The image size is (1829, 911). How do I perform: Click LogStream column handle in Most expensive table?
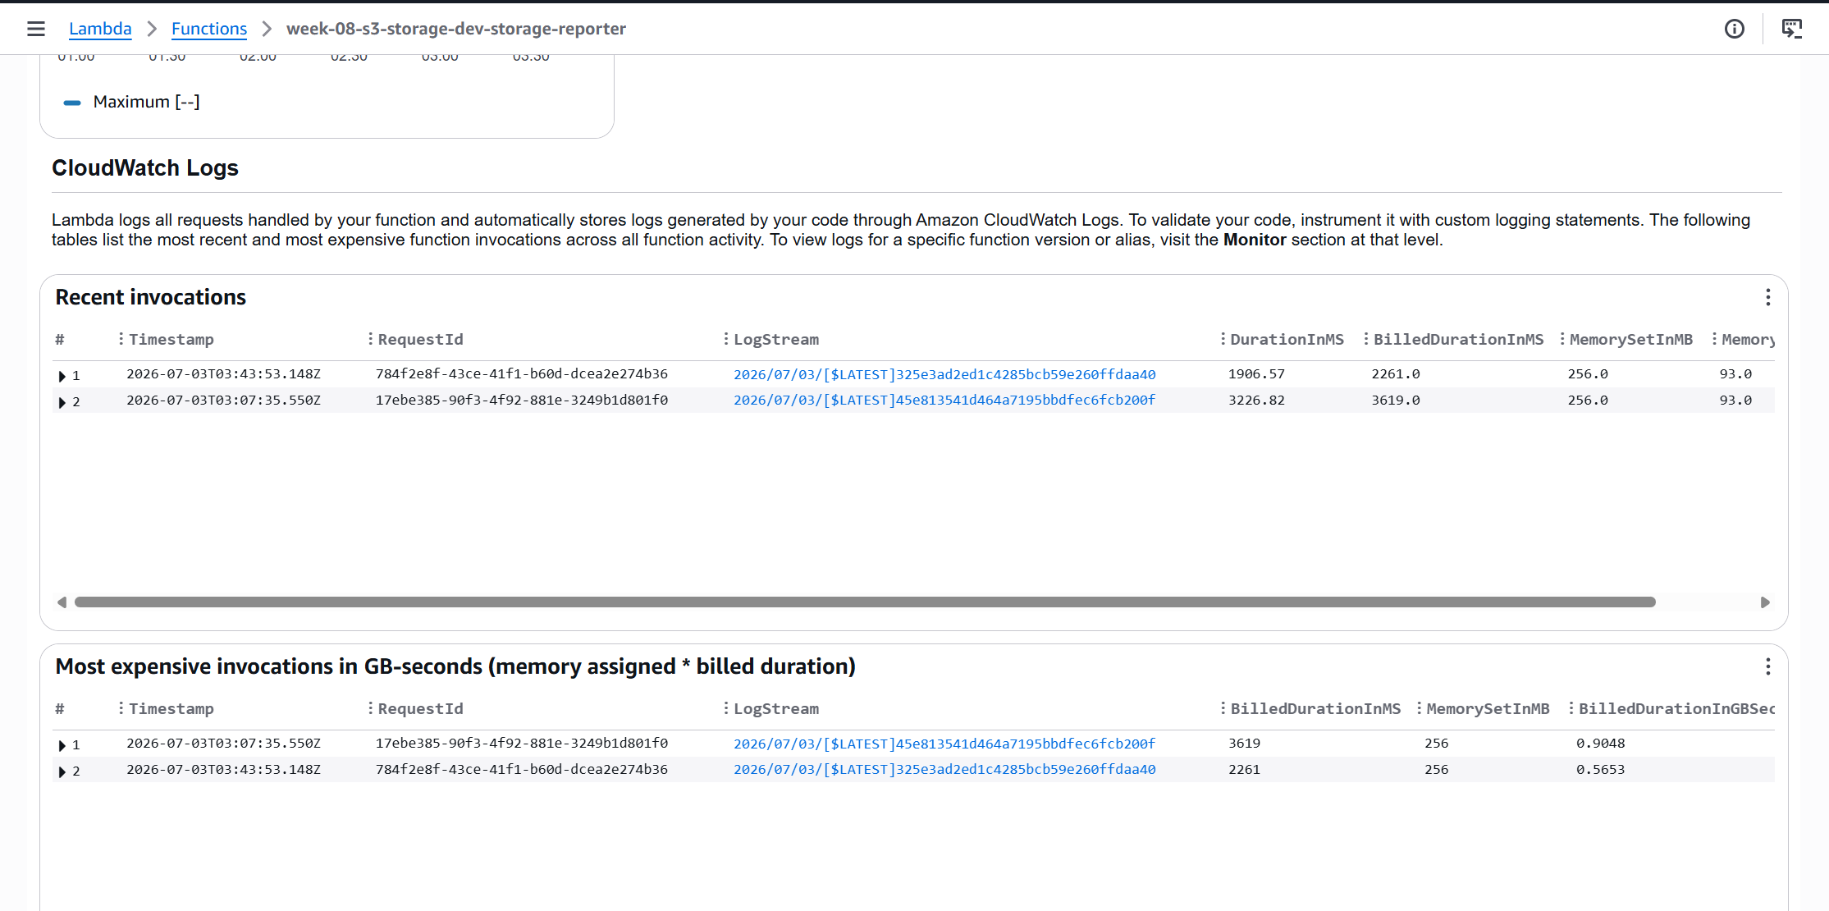click(725, 708)
